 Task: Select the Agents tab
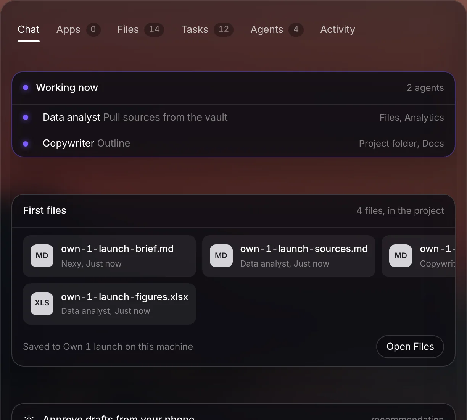277,29
